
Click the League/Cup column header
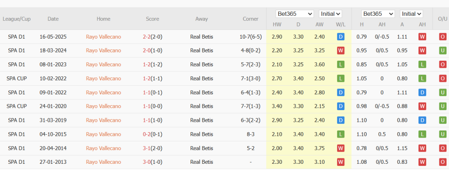tap(17, 19)
